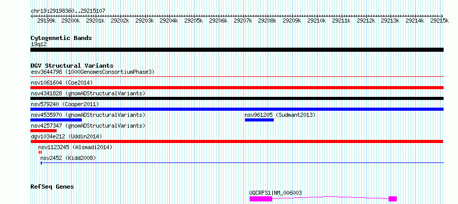
Task: Click the chr19:29198360..29215107 coordinate label
Action: point(68,11)
